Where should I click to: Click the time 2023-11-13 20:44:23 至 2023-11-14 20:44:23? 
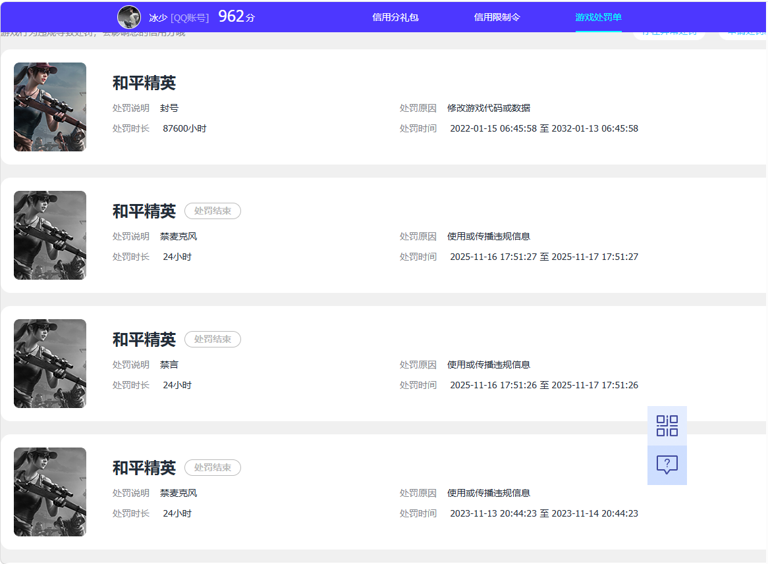pos(544,513)
